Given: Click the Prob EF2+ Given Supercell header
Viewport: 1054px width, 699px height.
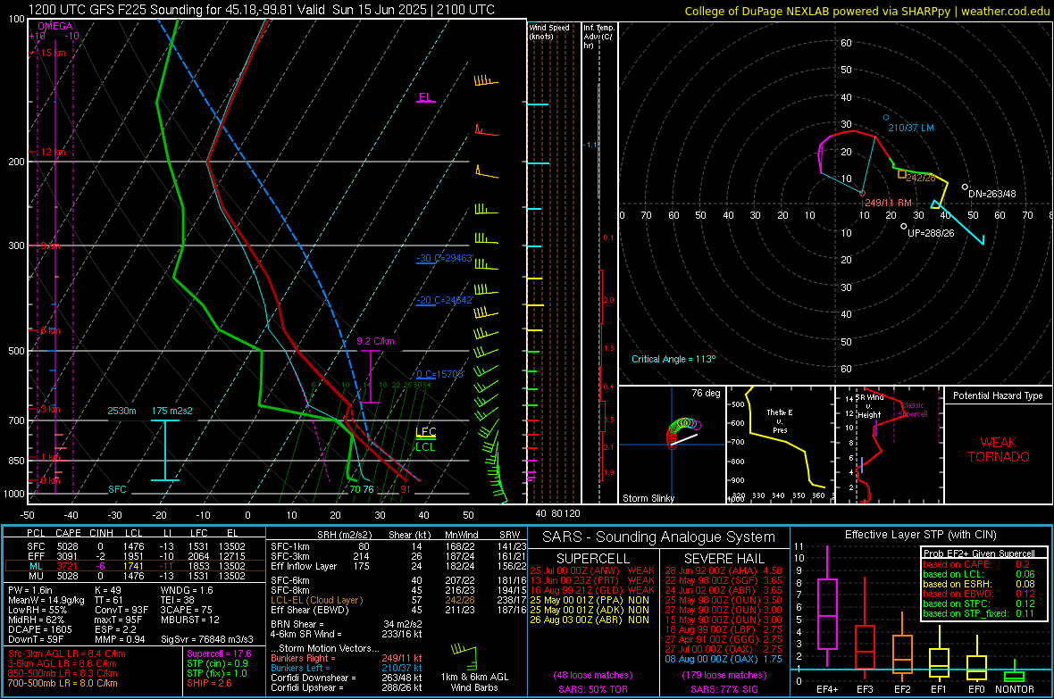Looking at the screenshot, I should pyautogui.click(x=979, y=553).
